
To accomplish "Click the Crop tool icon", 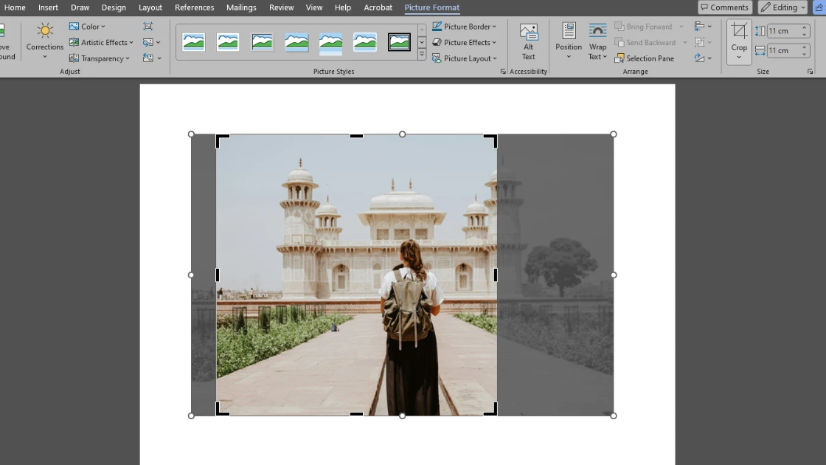I will [x=739, y=31].
